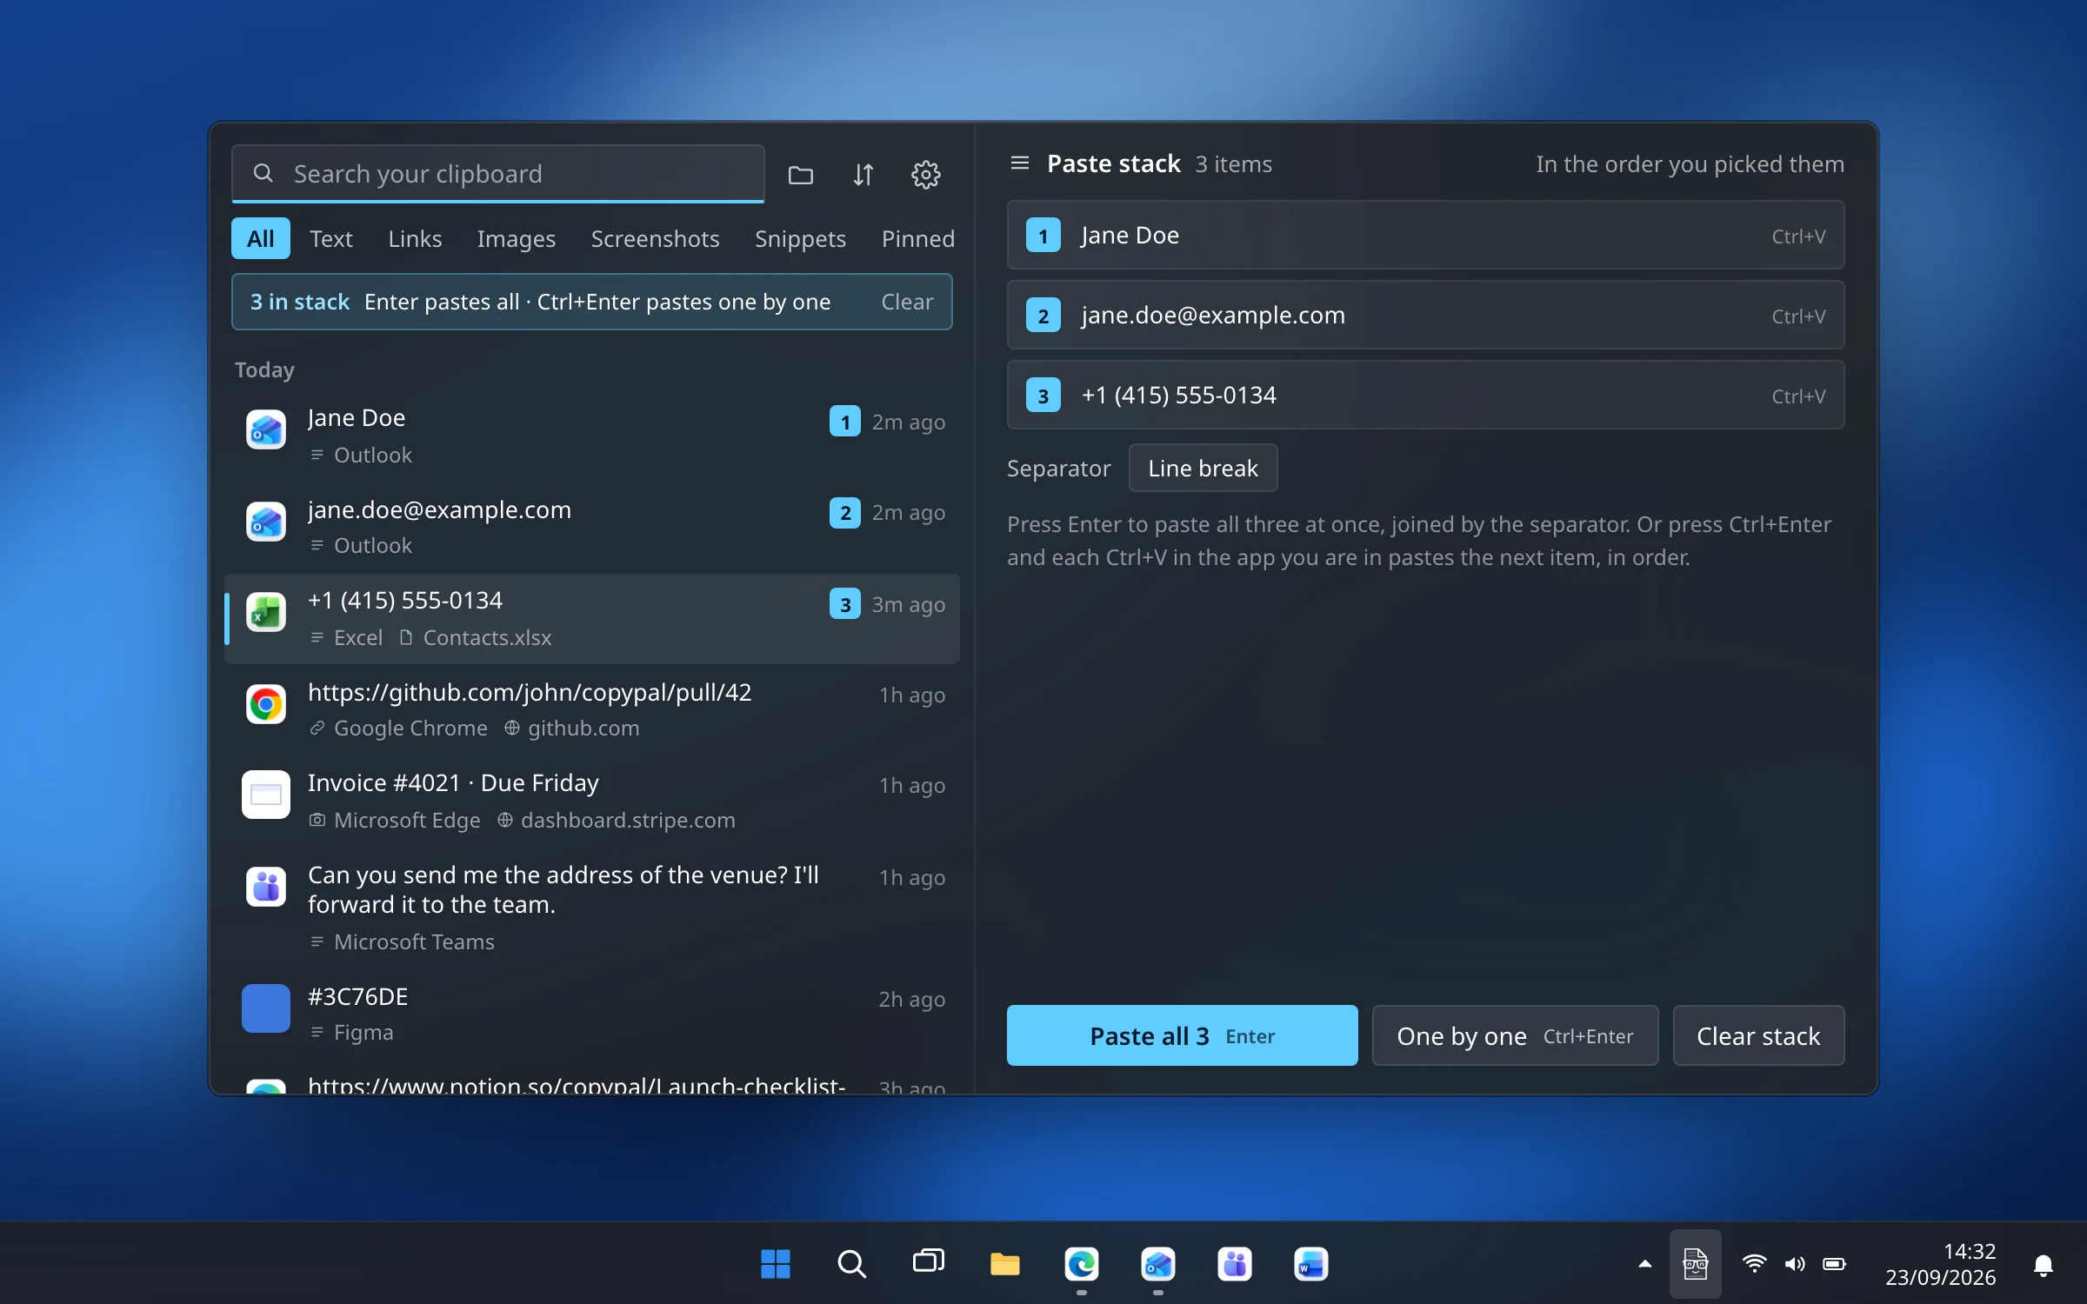The height and width of the screenshot is (1304, 2087).
Task: Select Jane Doe clipboard history entry
Action: click(x=592, y=436)
